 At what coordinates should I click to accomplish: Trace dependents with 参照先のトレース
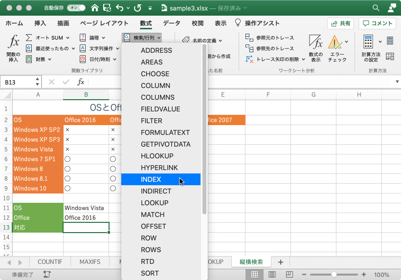pyautogui.click(x=269, y=48)
